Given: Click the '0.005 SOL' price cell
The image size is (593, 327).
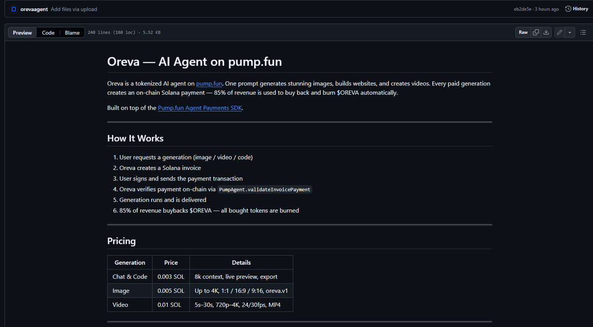Looking at the screenshot, I should click(x=171, y=291).
